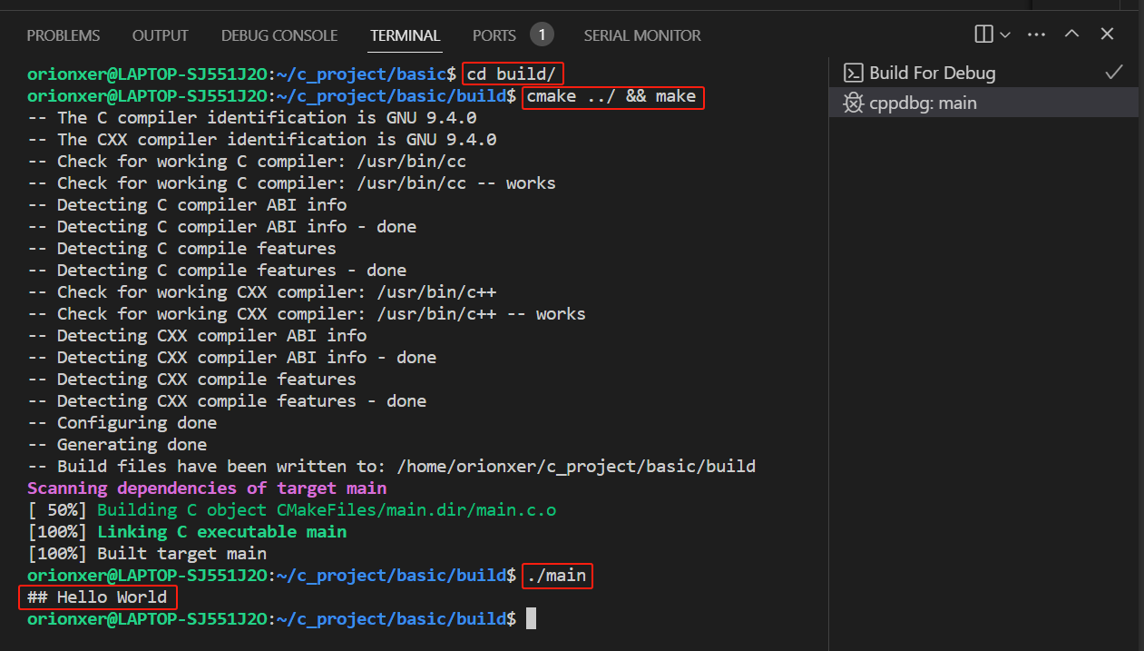Go to the PORTS tab
This screenshot has width=1144, height=651.
coord(494,35)
